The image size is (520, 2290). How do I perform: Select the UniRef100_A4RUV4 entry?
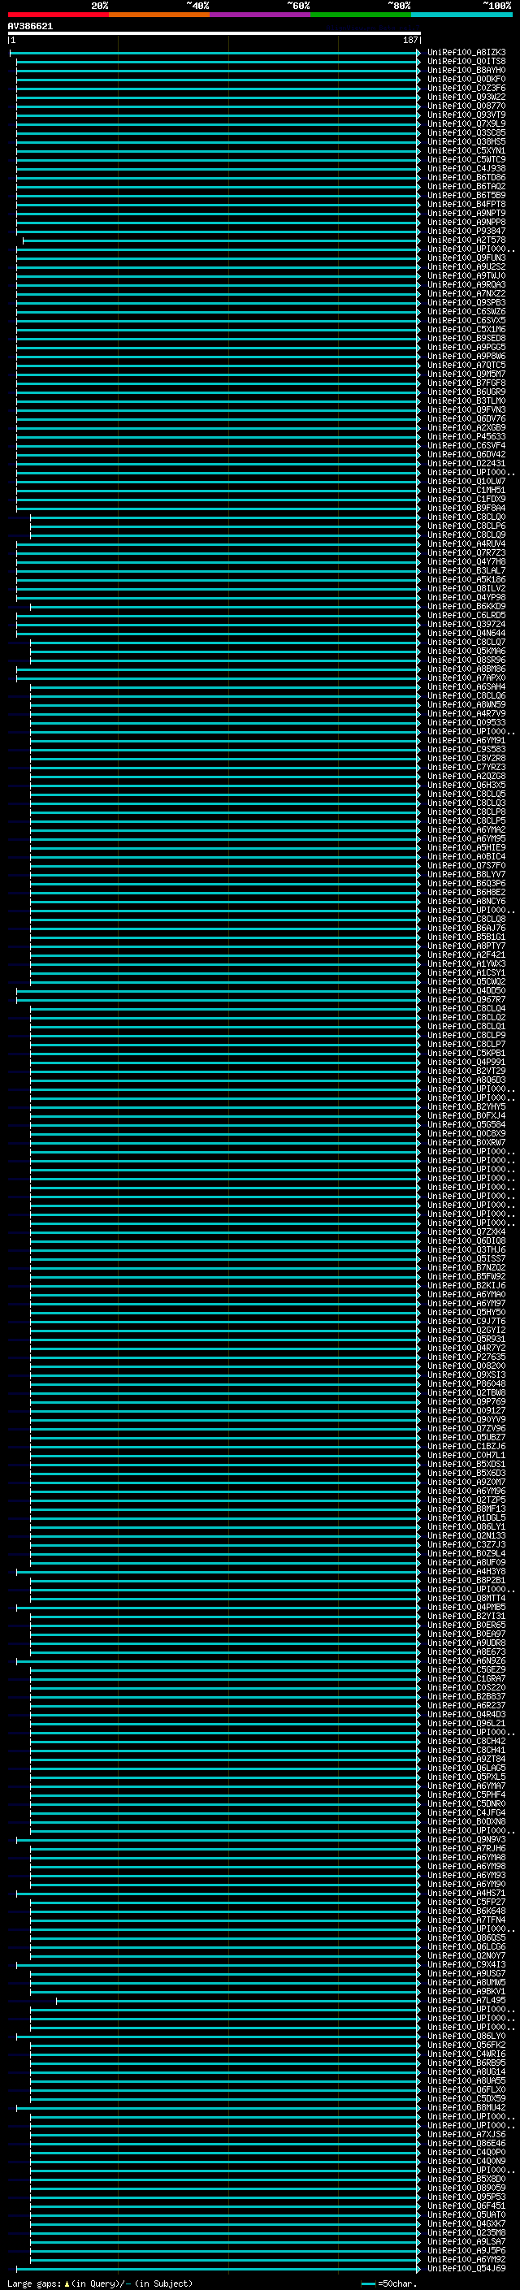tap(466, 544)
